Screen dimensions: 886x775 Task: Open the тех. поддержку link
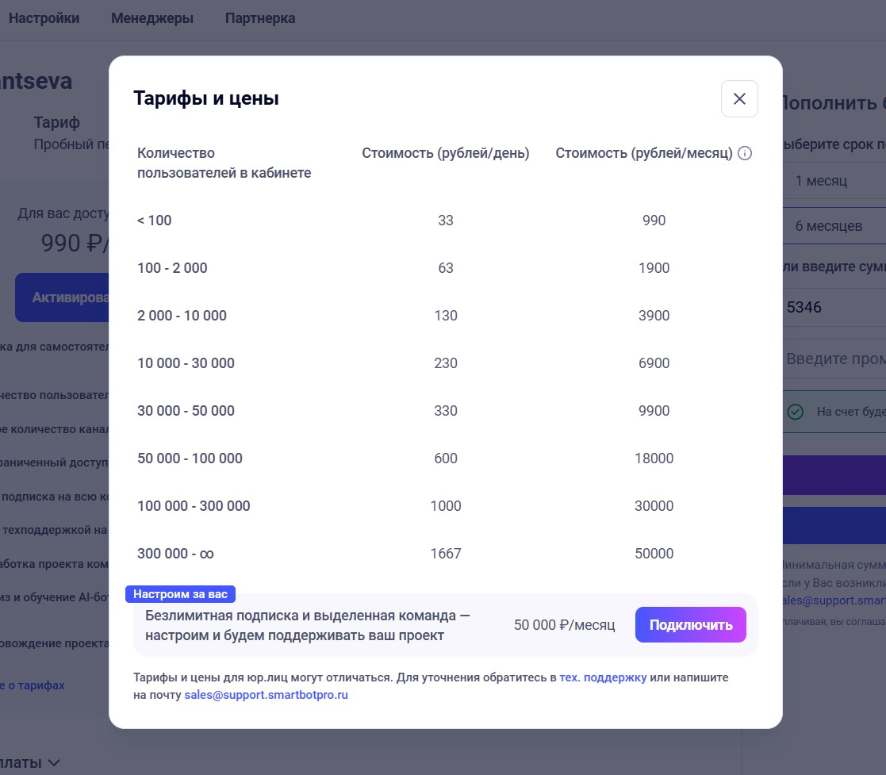(x=603, y=677)
